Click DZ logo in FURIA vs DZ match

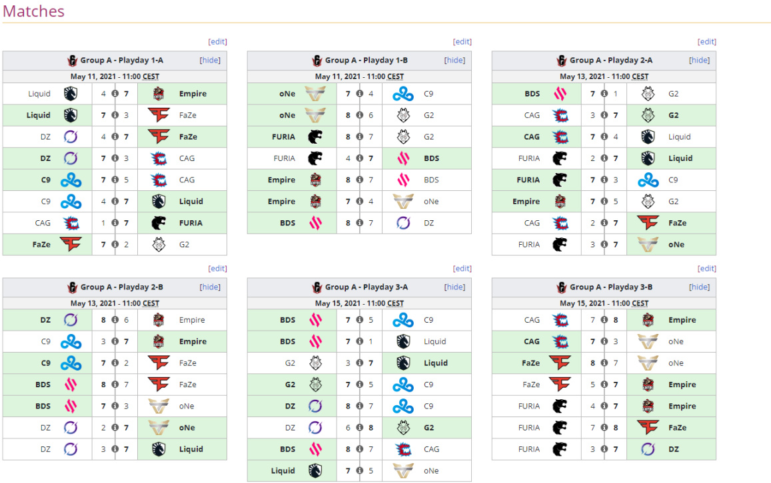point(648,449)
